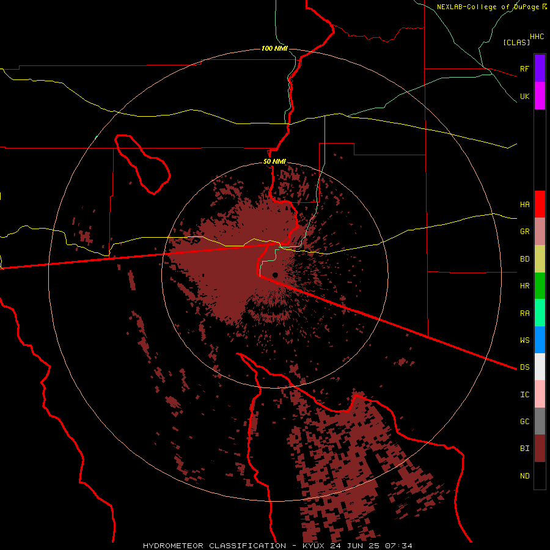This screenshot has height=550, width=550.
Task: Click the HR legend label
Action: [x=524, y=286]
